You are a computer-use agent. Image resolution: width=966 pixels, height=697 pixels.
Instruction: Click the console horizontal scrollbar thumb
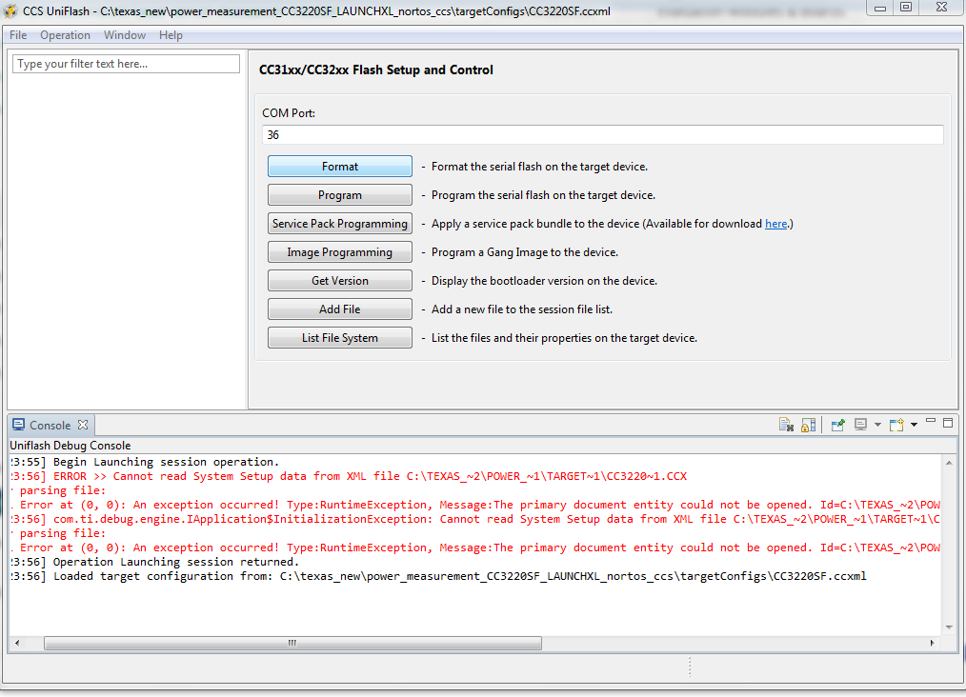coord(292,643)
